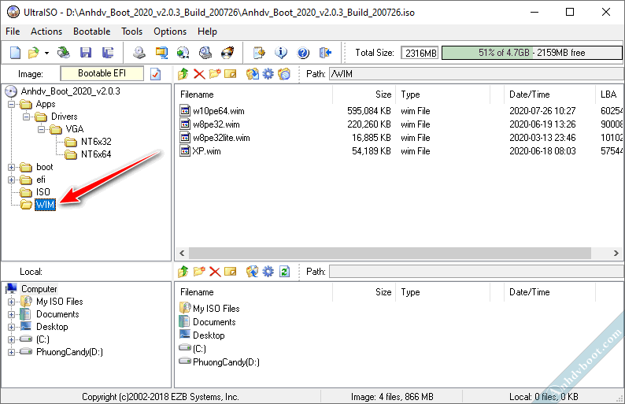
Task: Click the Save As toolbar icon
Action: click(108, 53)
